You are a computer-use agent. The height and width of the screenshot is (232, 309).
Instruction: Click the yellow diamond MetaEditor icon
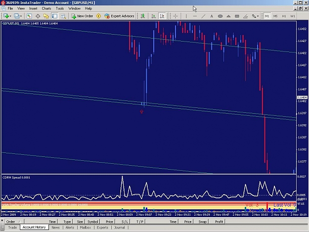click(x=98, y=16)
